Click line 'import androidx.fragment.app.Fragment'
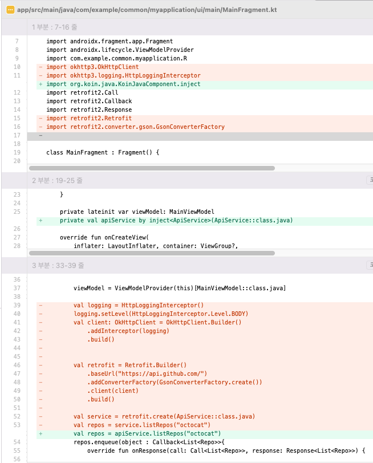This screenshot has height=463, width=373. 110,41
